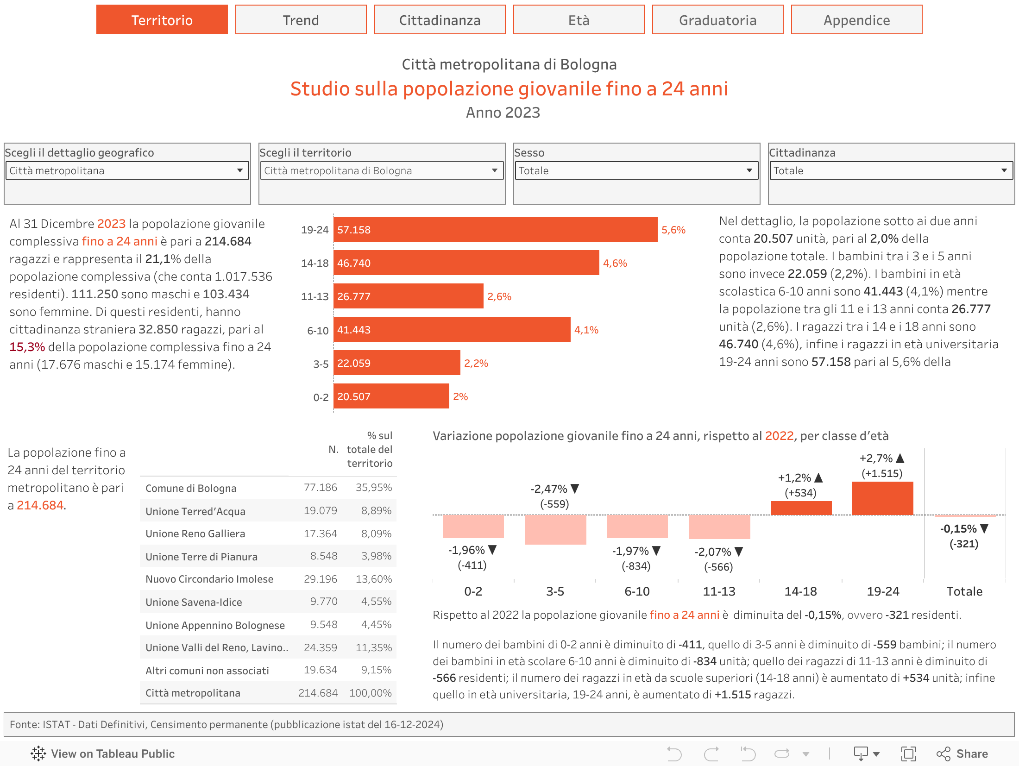This screenshot has width=1019, height=766.
Task: Open the Appendice tab
Action: pos(856,20)
